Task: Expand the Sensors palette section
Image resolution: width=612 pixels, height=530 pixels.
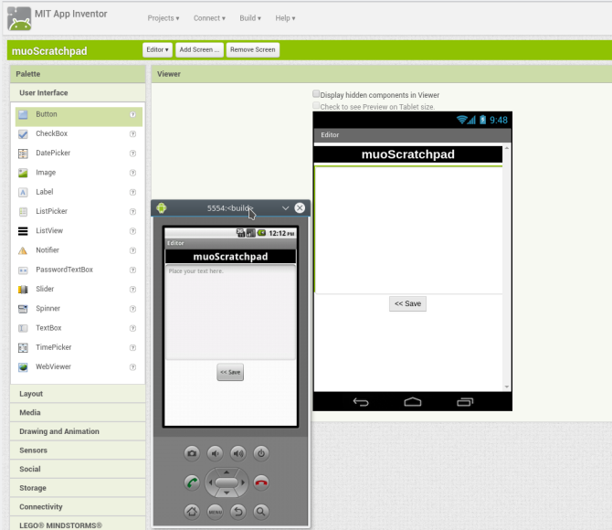Action: coord(78,450)
